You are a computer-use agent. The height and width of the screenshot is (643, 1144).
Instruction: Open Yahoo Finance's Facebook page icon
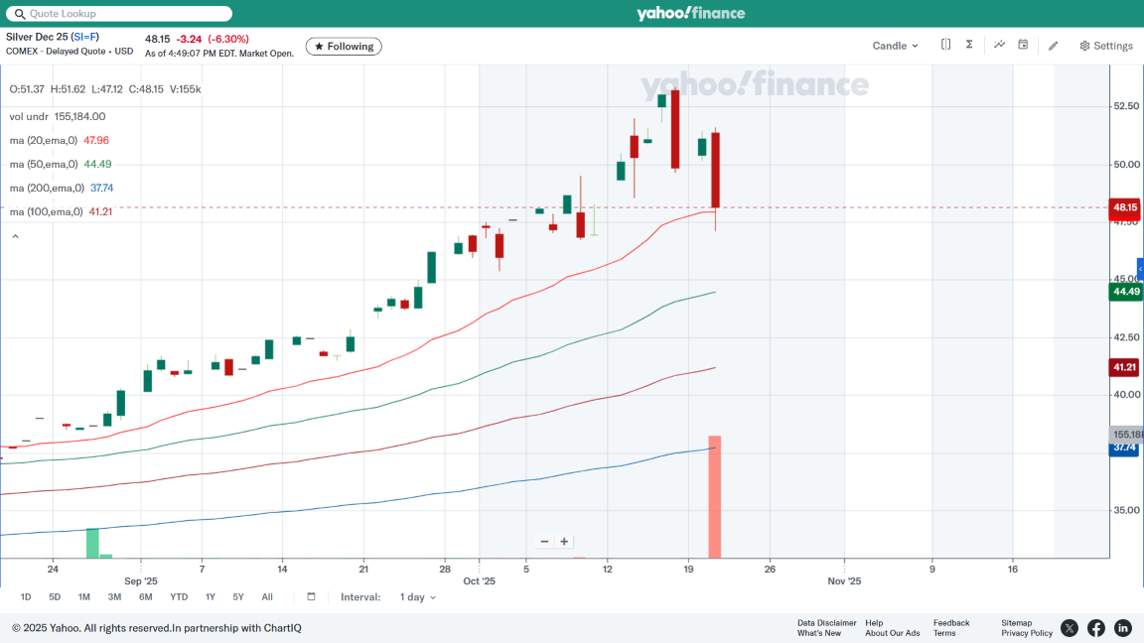tap(1095, 628)
